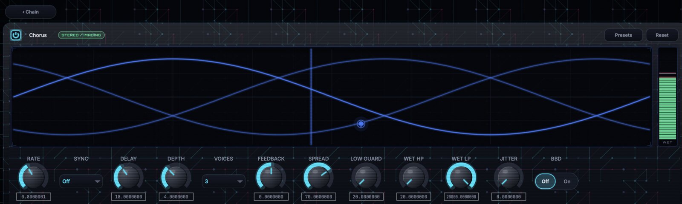Image resolution: width=682 pixels, height=204 pixels.
Task: Edit the Wet LP value field 20000.0000000
Action: [461, 197]
